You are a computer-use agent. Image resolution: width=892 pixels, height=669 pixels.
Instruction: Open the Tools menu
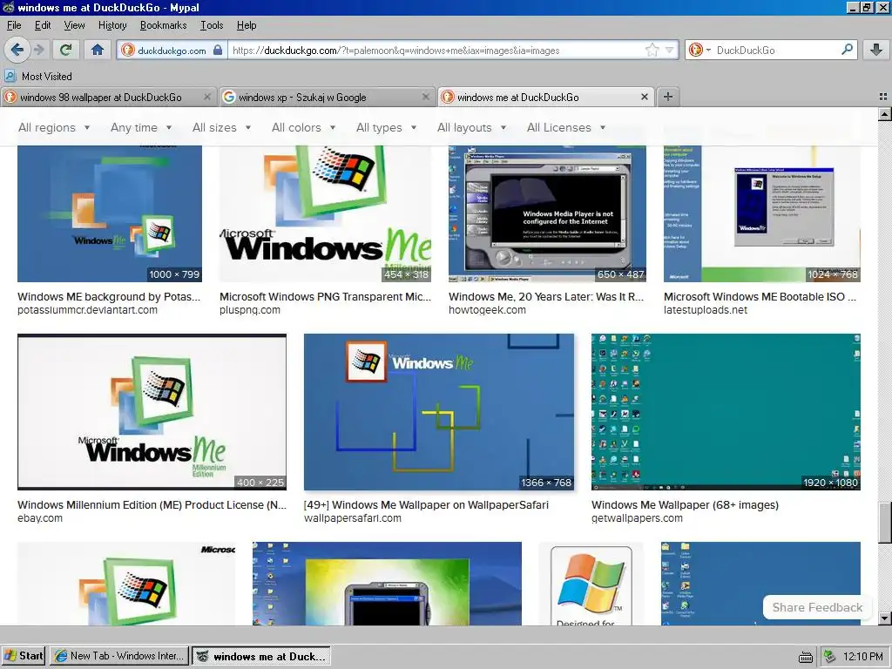click(x=211, y=25)
